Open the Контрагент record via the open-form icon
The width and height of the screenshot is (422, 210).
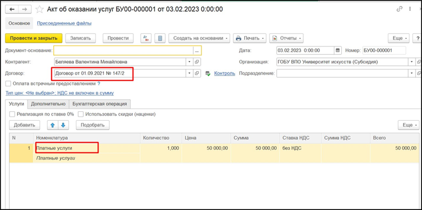(x=197, y=62)
